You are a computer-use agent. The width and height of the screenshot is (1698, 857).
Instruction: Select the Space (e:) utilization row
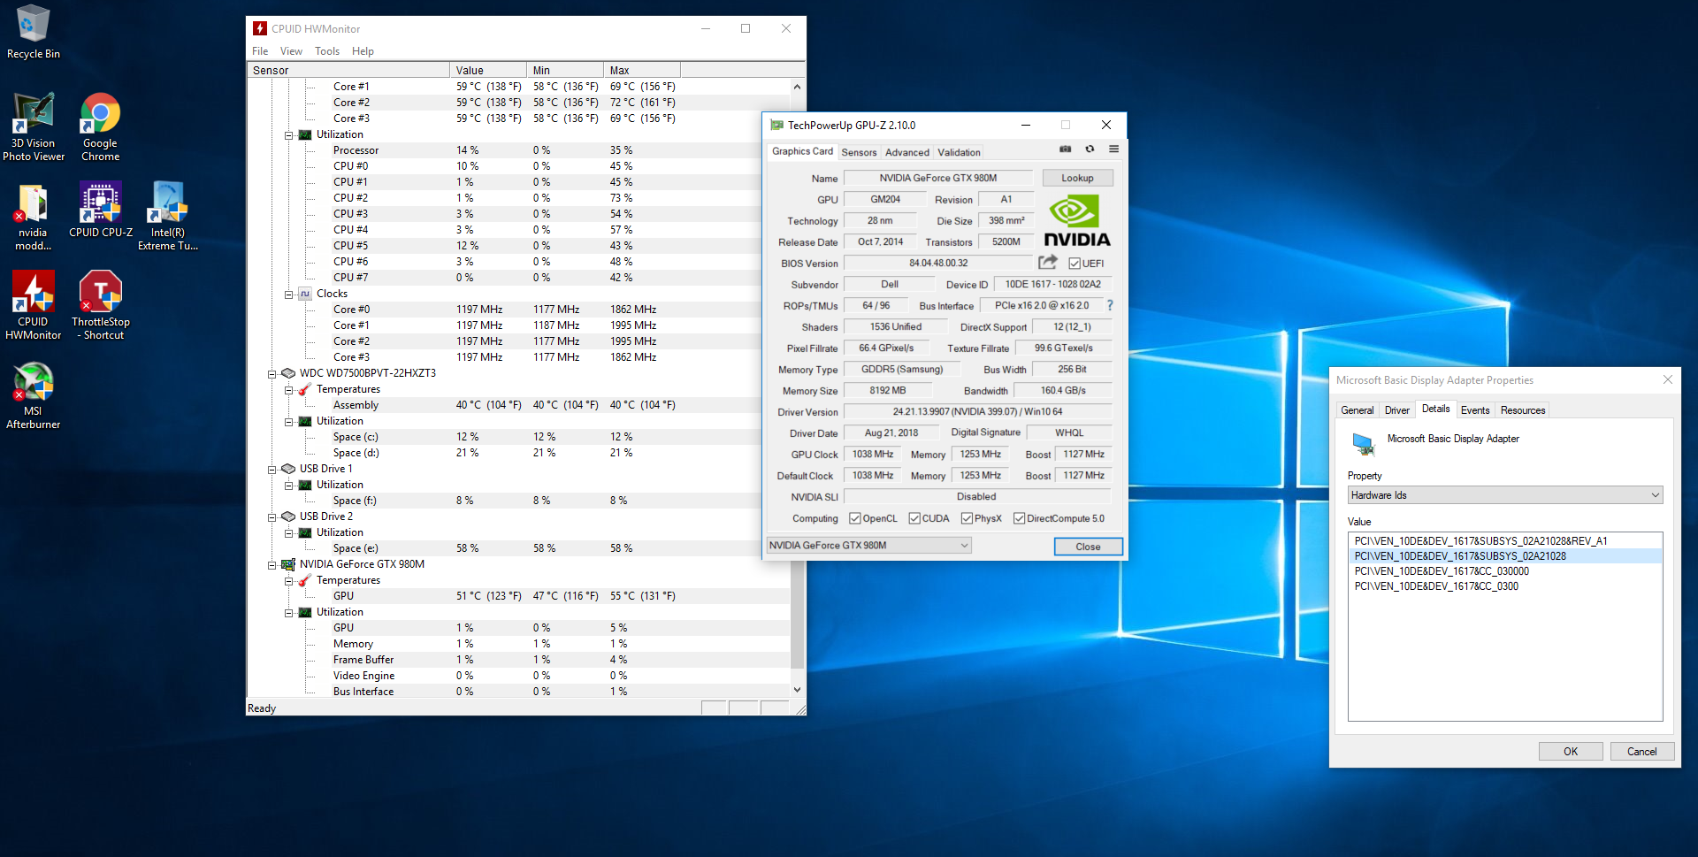click(x=518, y=548)
